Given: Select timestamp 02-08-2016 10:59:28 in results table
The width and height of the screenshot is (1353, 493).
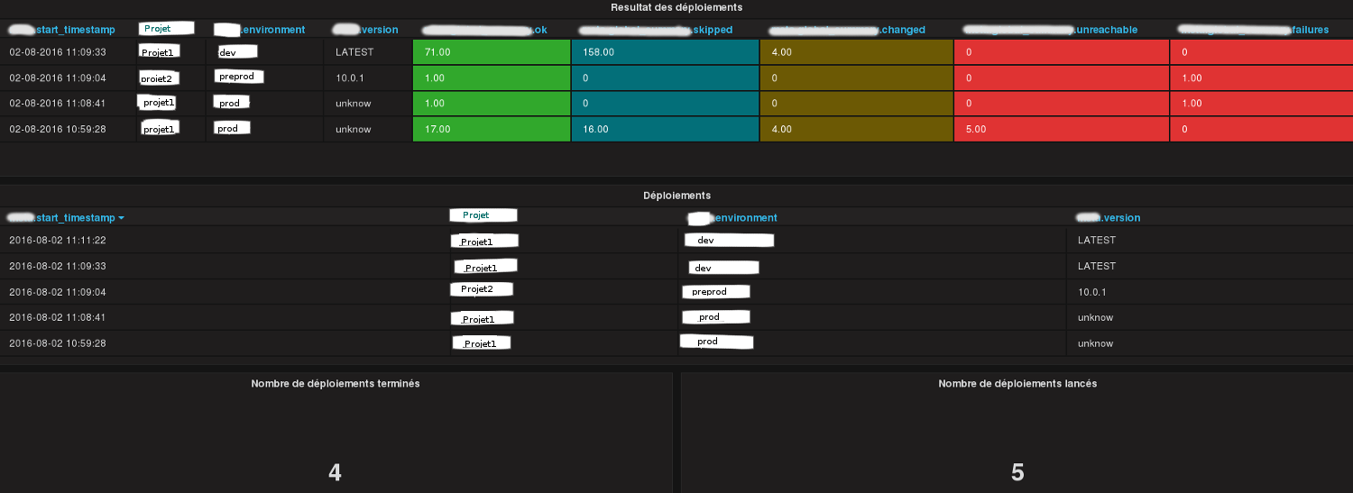Looking at the screenshot, I should point(58,130).
